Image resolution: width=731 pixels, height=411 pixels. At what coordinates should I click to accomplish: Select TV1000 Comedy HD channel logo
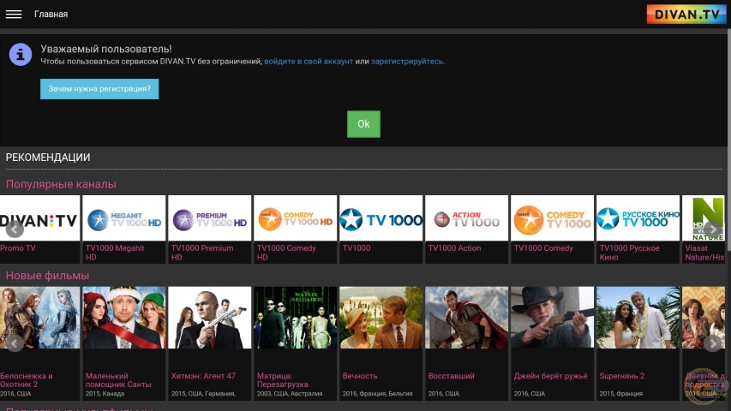pos(296,219)
